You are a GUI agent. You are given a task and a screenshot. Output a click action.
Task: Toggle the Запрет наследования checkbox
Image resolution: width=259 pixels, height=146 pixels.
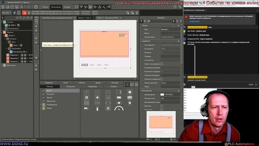pos(161,64)
